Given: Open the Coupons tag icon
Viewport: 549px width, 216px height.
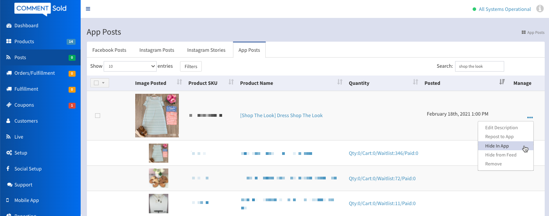Looking at the screenshot, I should [x=9, y=105].
